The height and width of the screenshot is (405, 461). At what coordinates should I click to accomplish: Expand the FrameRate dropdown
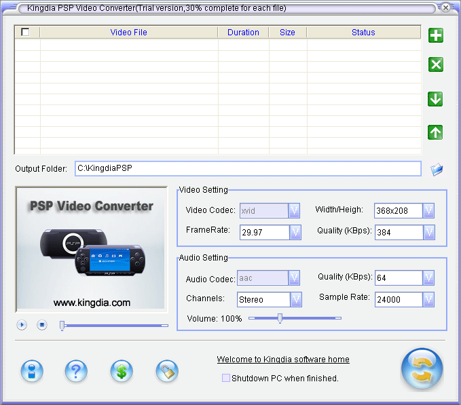[x=295, y=232]
